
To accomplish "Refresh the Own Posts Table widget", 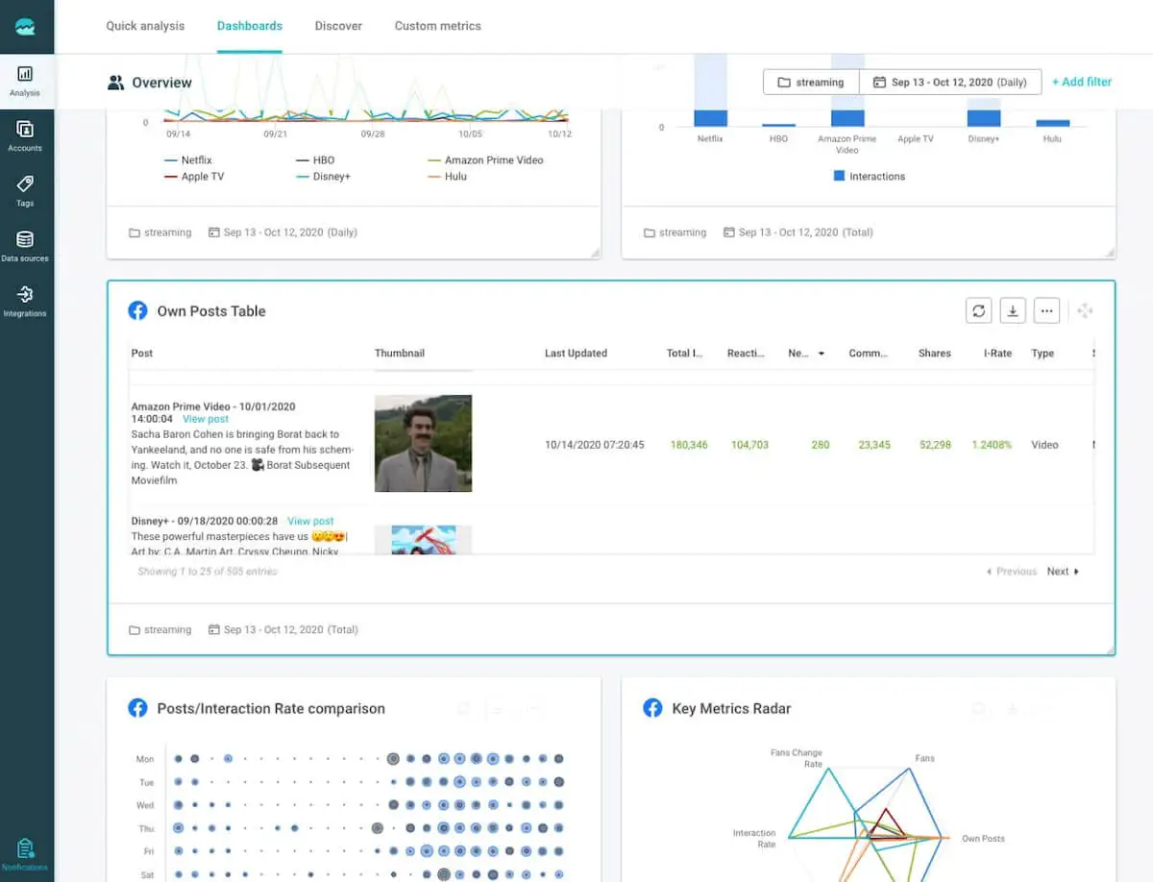I will point(979,310).
